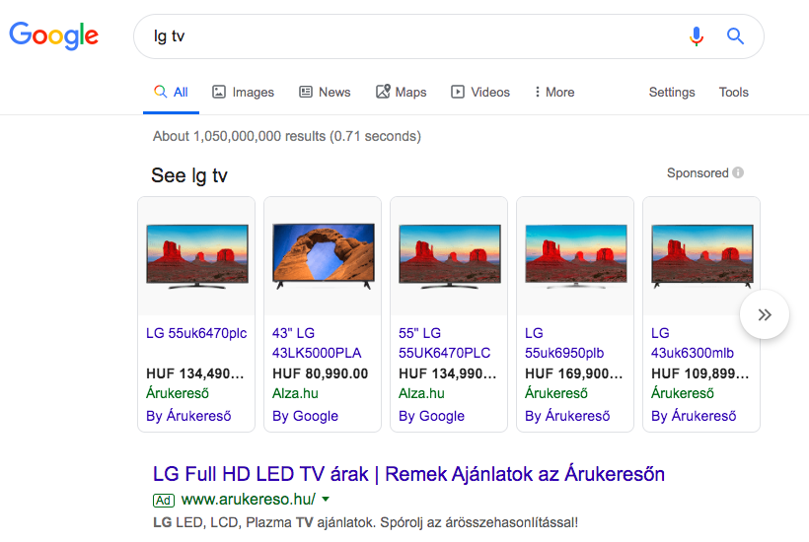Viewport: 809px width, 542px height.
Task: Open the LG 55uk6950plb product link
Action: pyautogui.click(x=564, y=343)
